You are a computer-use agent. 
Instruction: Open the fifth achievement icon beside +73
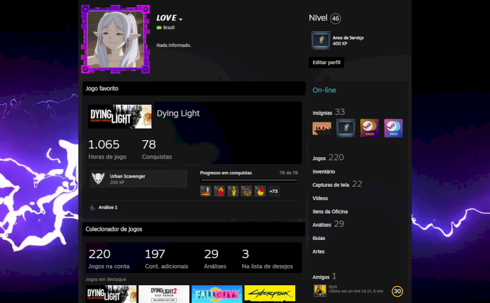260,191
